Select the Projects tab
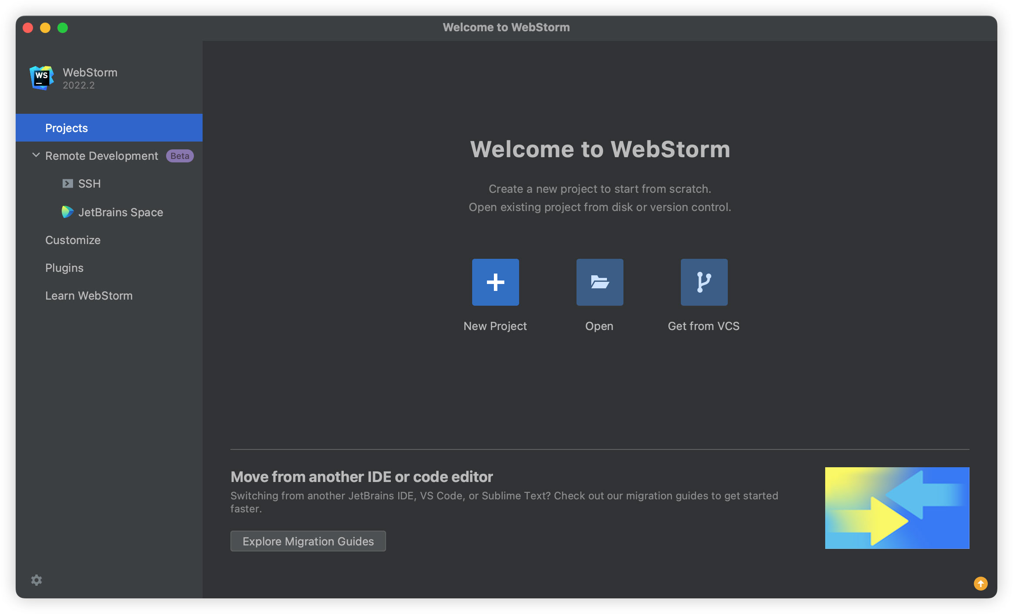The width and height of the screenshot is (1013, 614). [x=109, y=128]
